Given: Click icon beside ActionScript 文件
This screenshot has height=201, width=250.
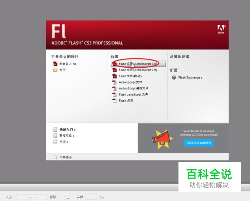Looking at the screenshot, I should click(115, 82).
